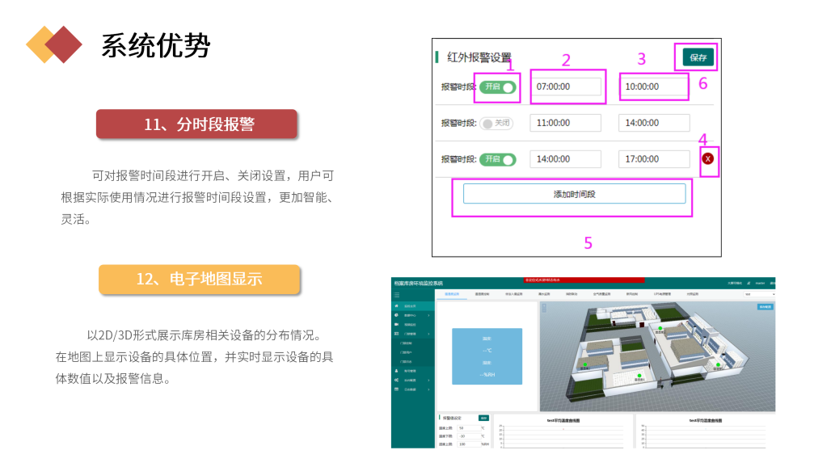Open the UPS电源管理 tab
Viewport: 831px width, 467px height.
tap(661, 296)
